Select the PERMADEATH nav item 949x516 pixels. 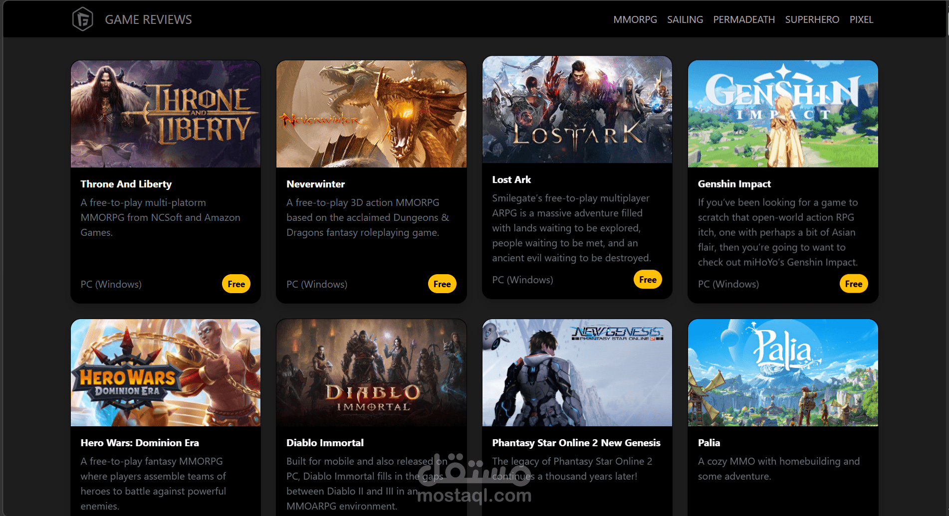click(744, 19)
